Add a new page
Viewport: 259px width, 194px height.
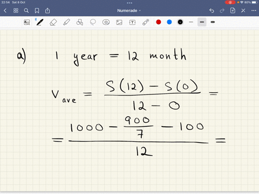point(233,11)
